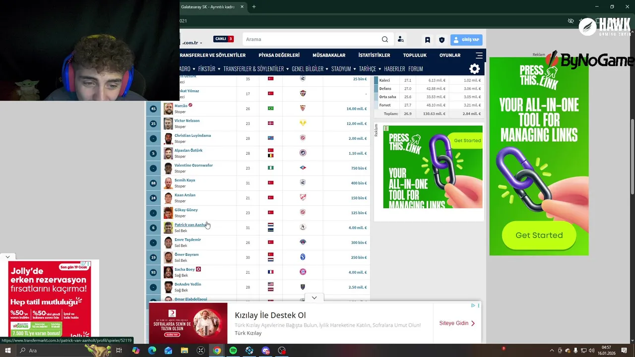Open the ad info icon on the green banner
Screen dimensions: 635x357
coord(386,128)
